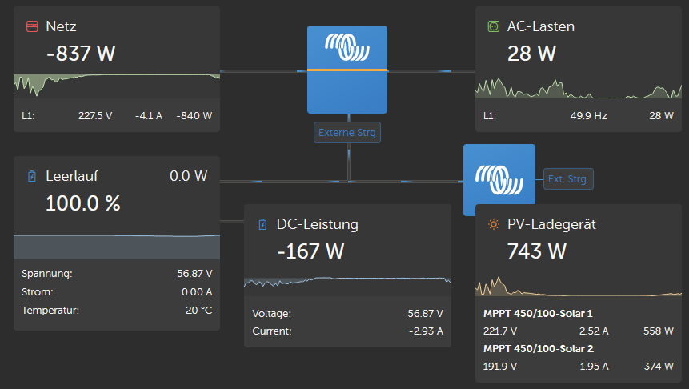Click the Externe Strg button
The height and width of the screenshot is (389, 689).
347,132
